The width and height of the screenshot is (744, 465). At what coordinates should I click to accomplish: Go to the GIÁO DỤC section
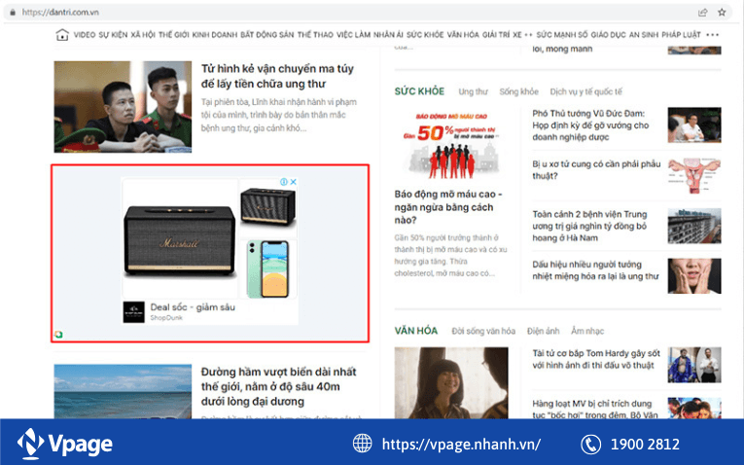coord(608,35)
